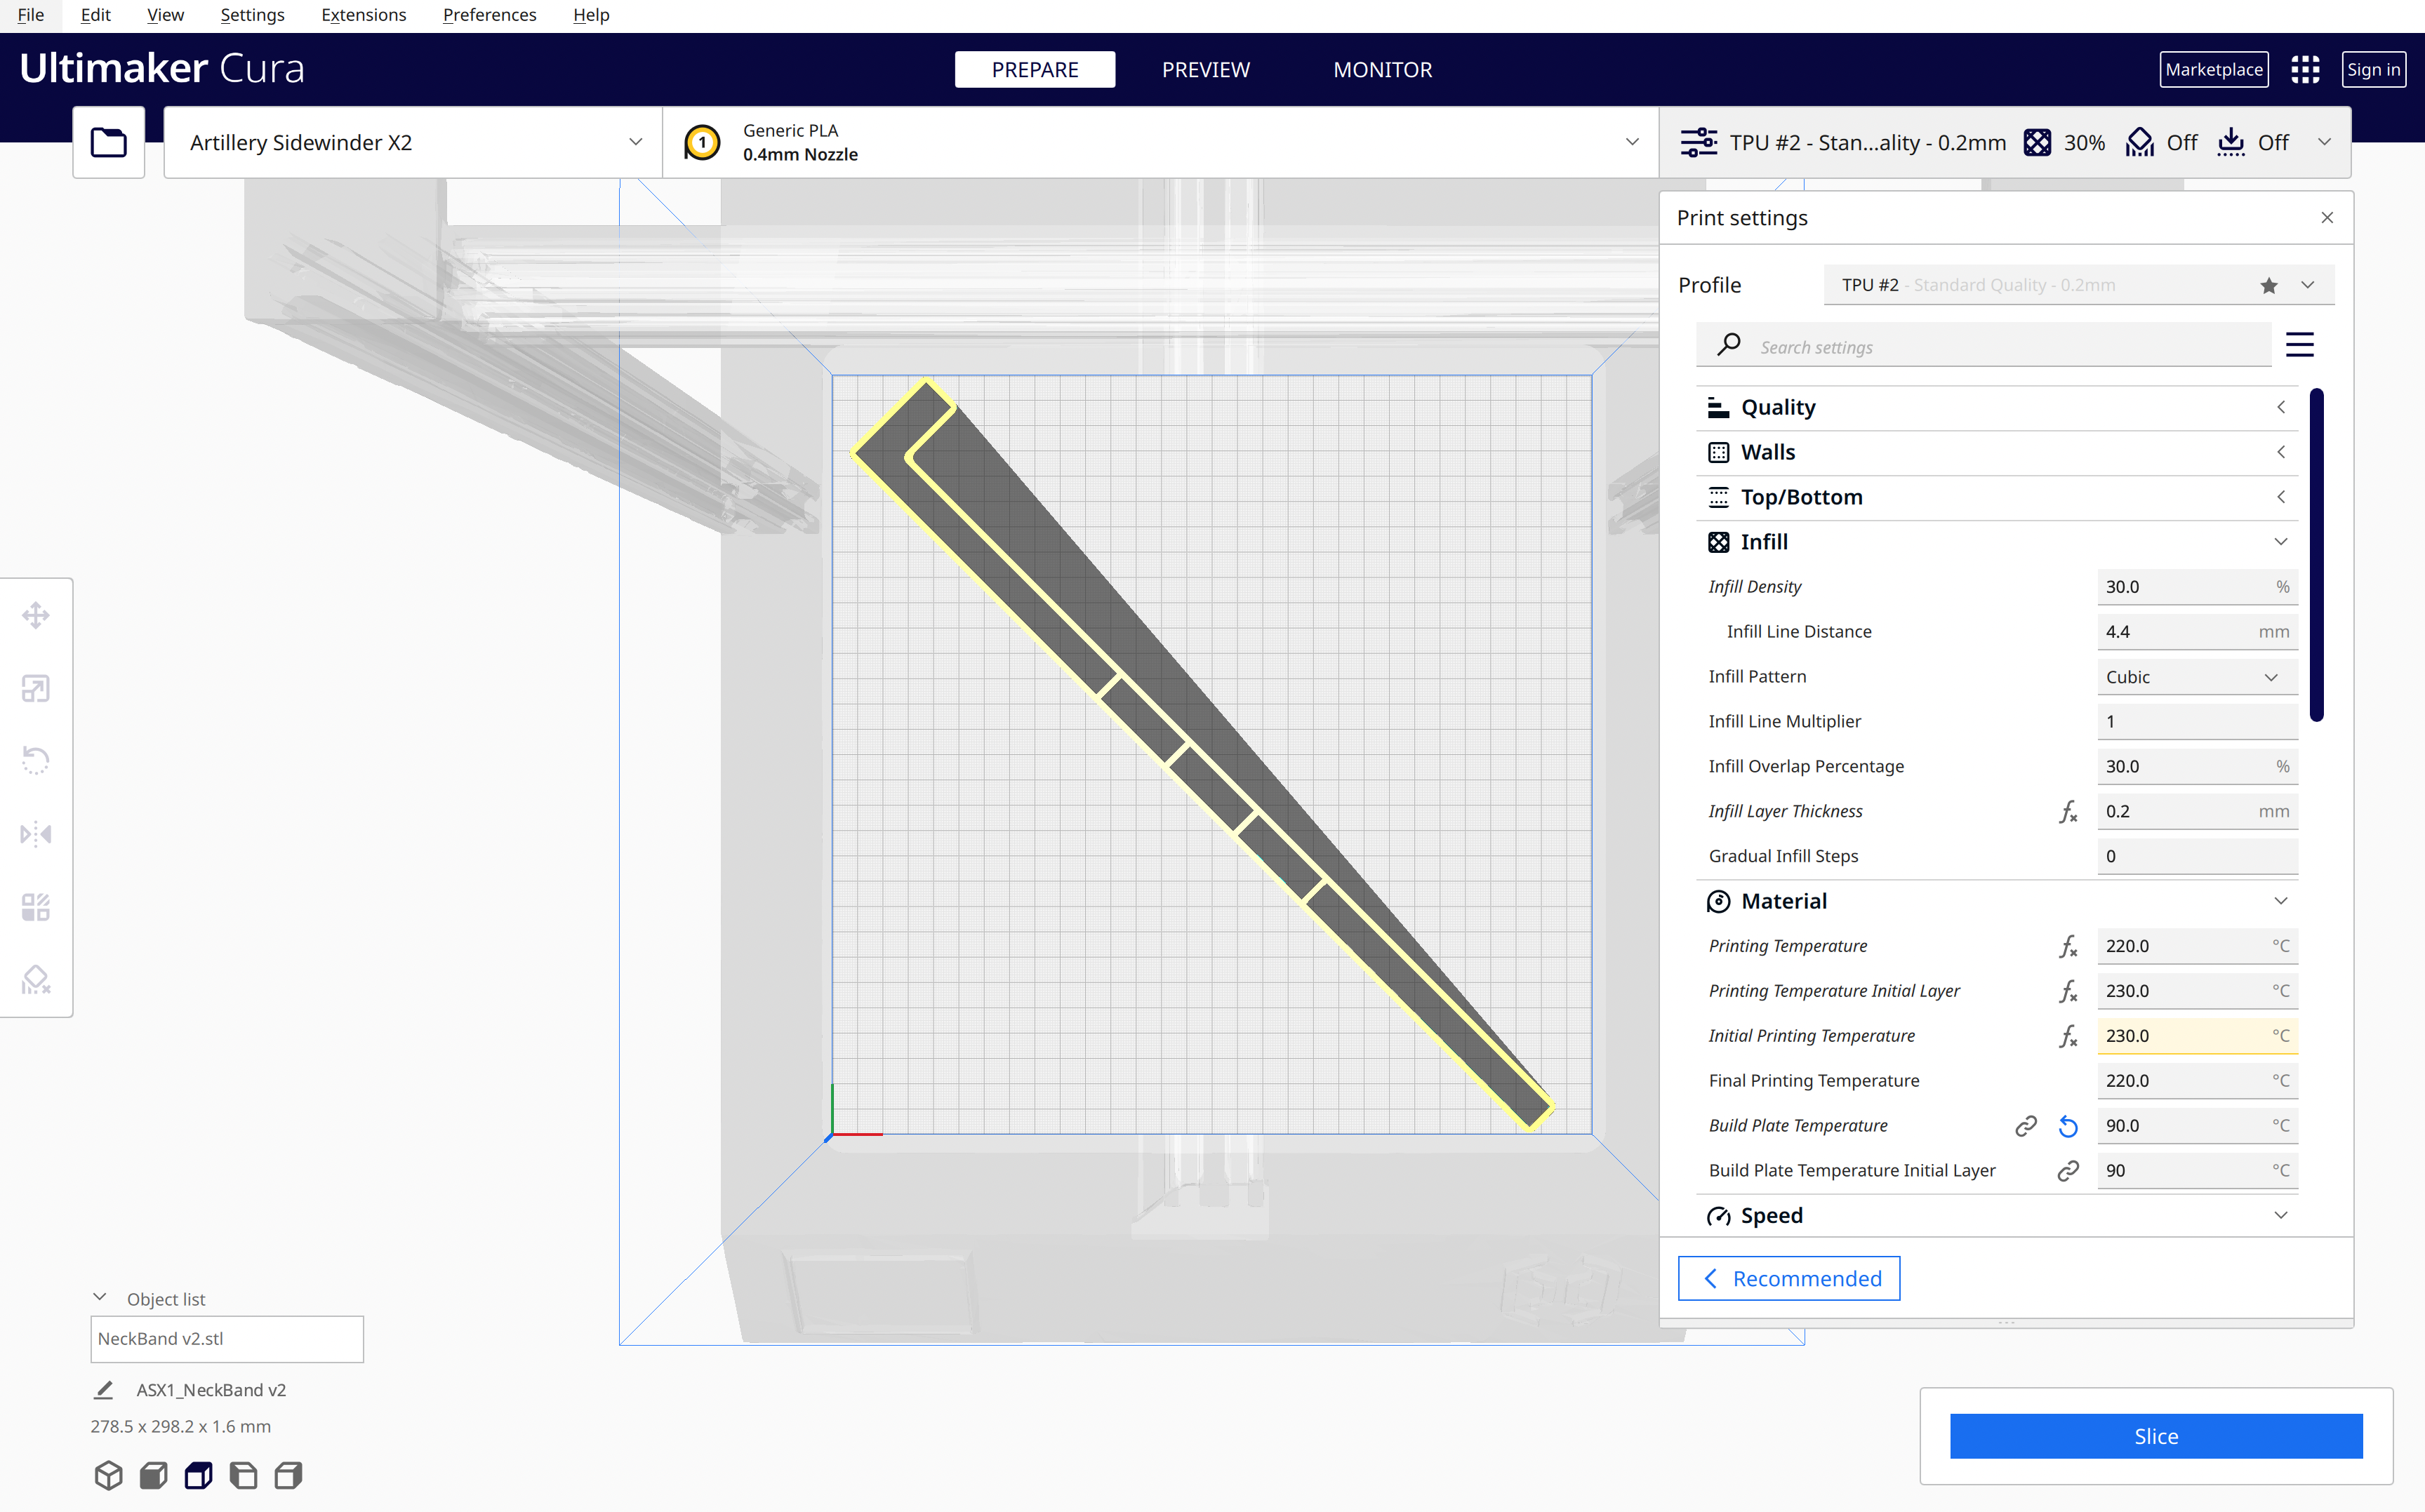2425x1512 pixels.
Task: Toggle the star favorite icon for TPU profile
Action: [2268, 284]
